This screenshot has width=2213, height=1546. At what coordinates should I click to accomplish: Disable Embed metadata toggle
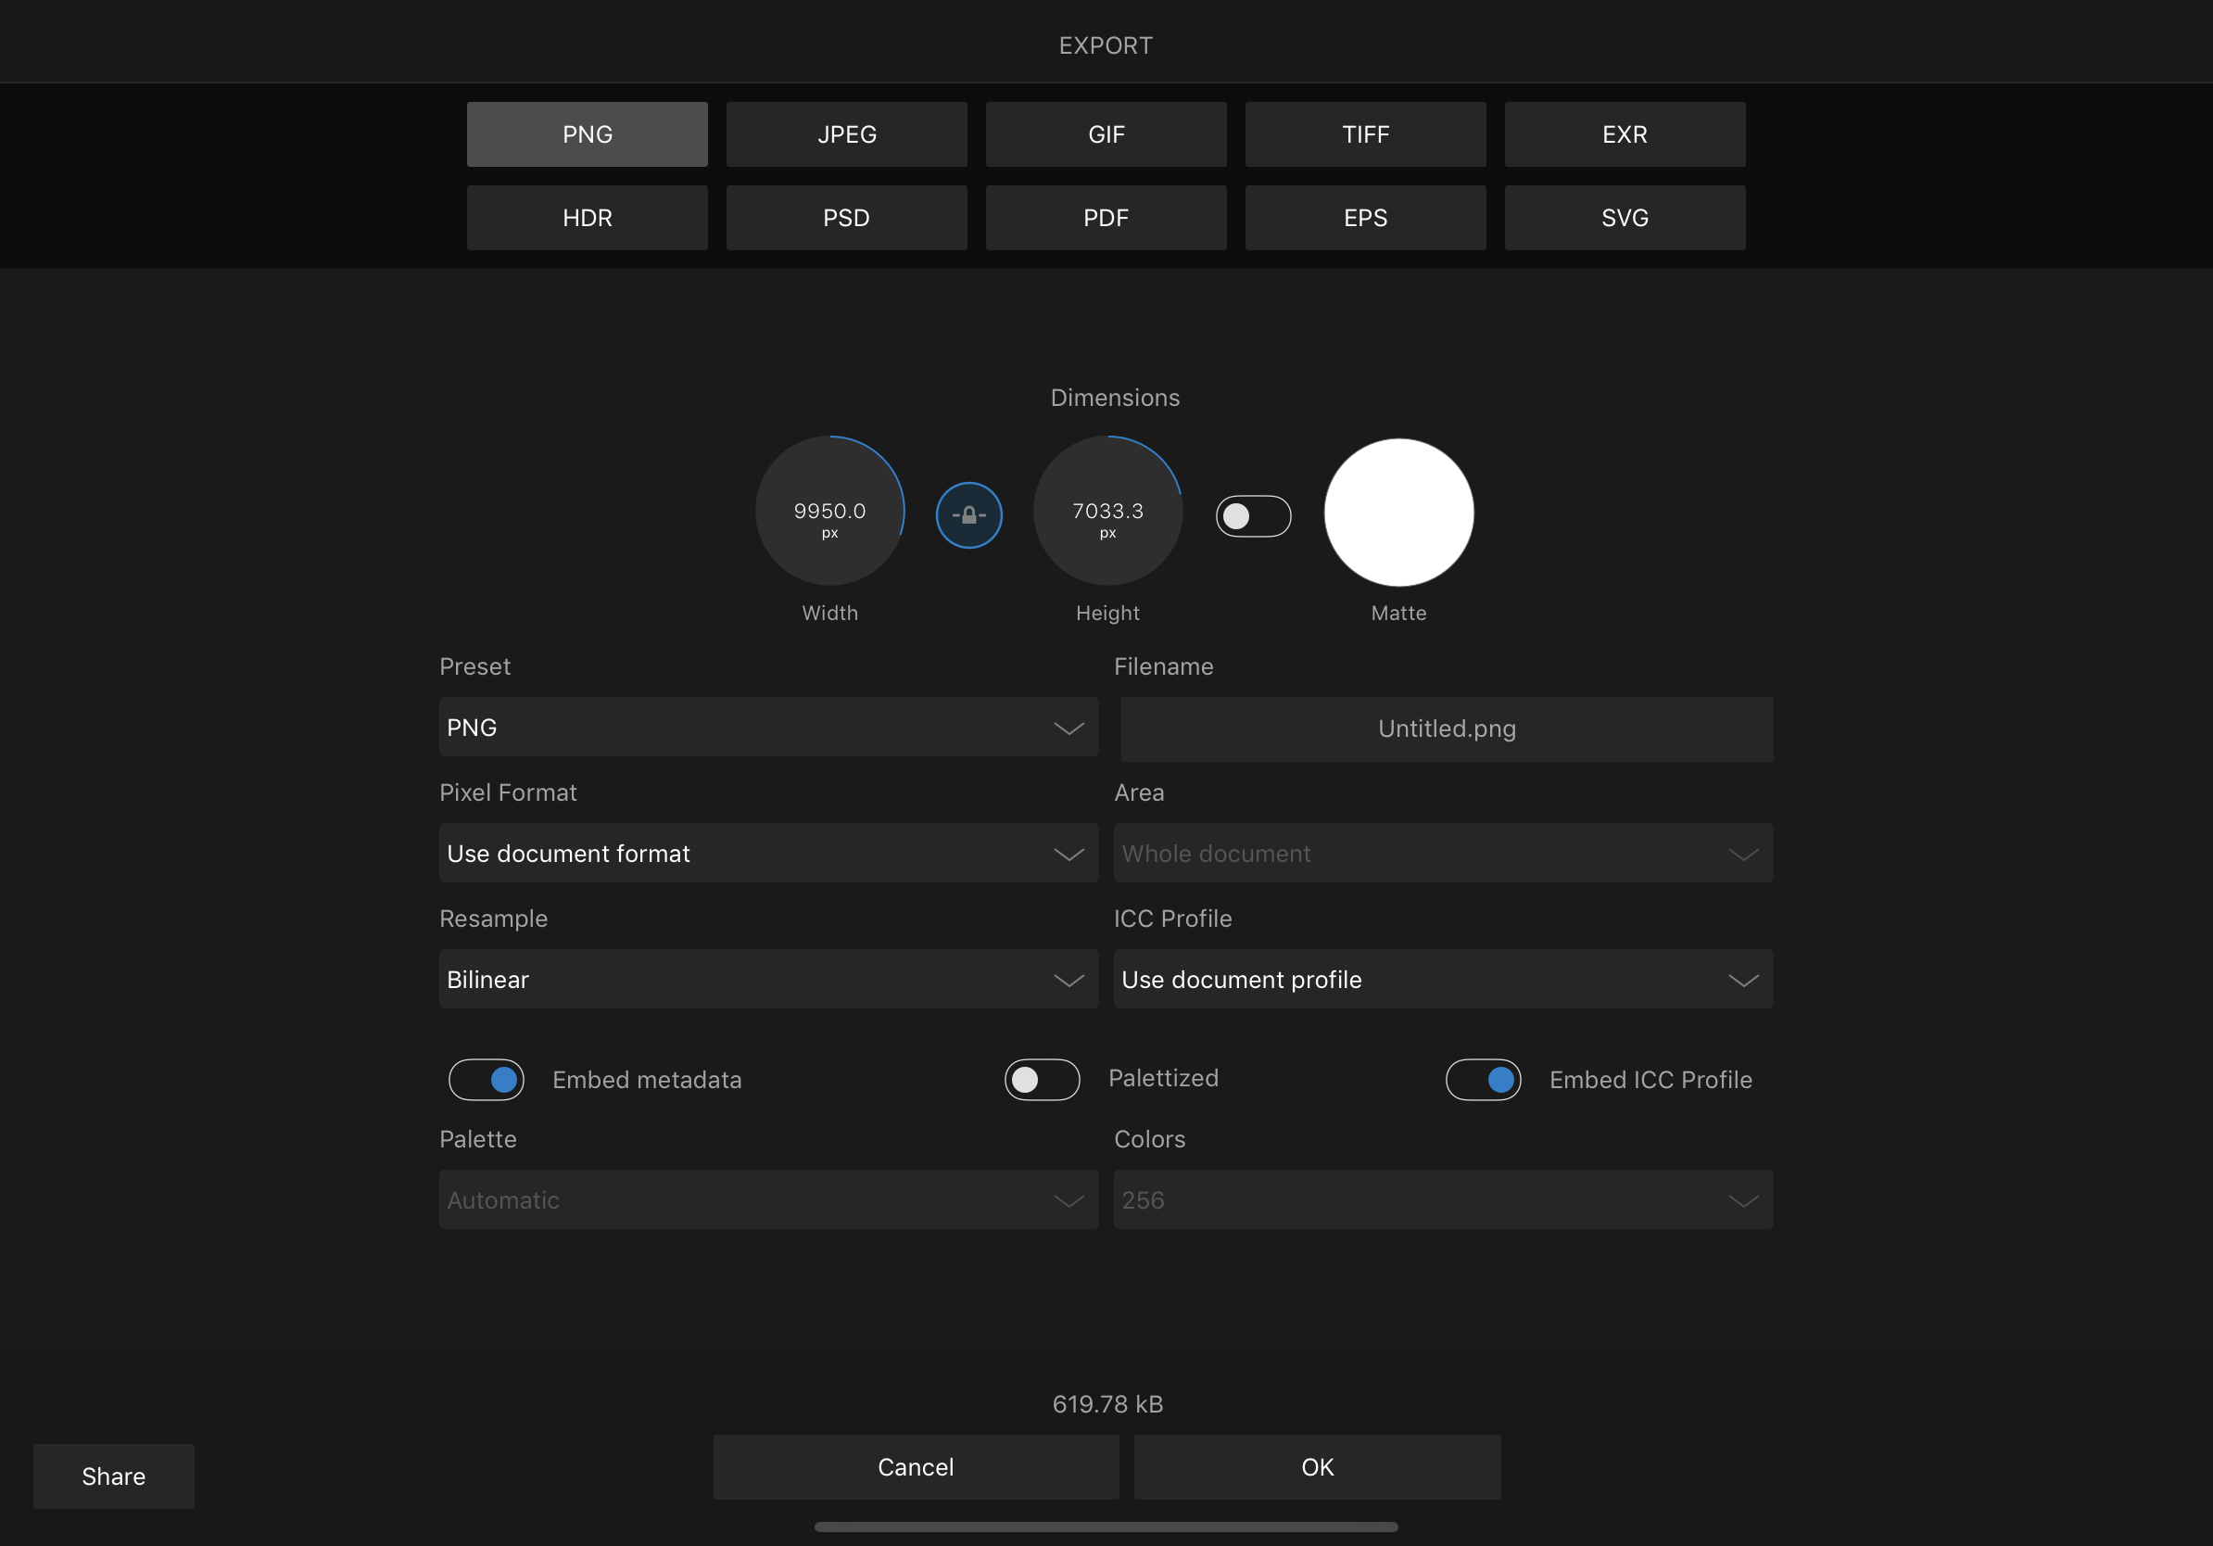coord(487,1080)
